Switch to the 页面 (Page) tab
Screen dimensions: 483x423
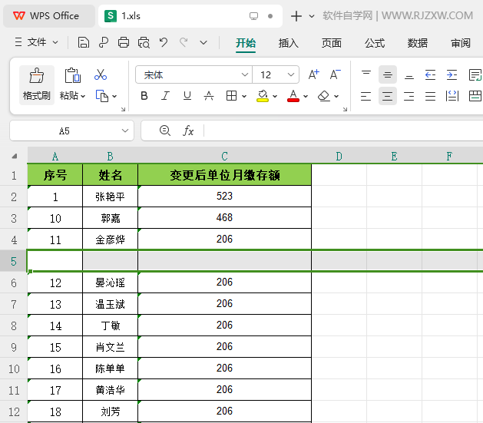332,43
